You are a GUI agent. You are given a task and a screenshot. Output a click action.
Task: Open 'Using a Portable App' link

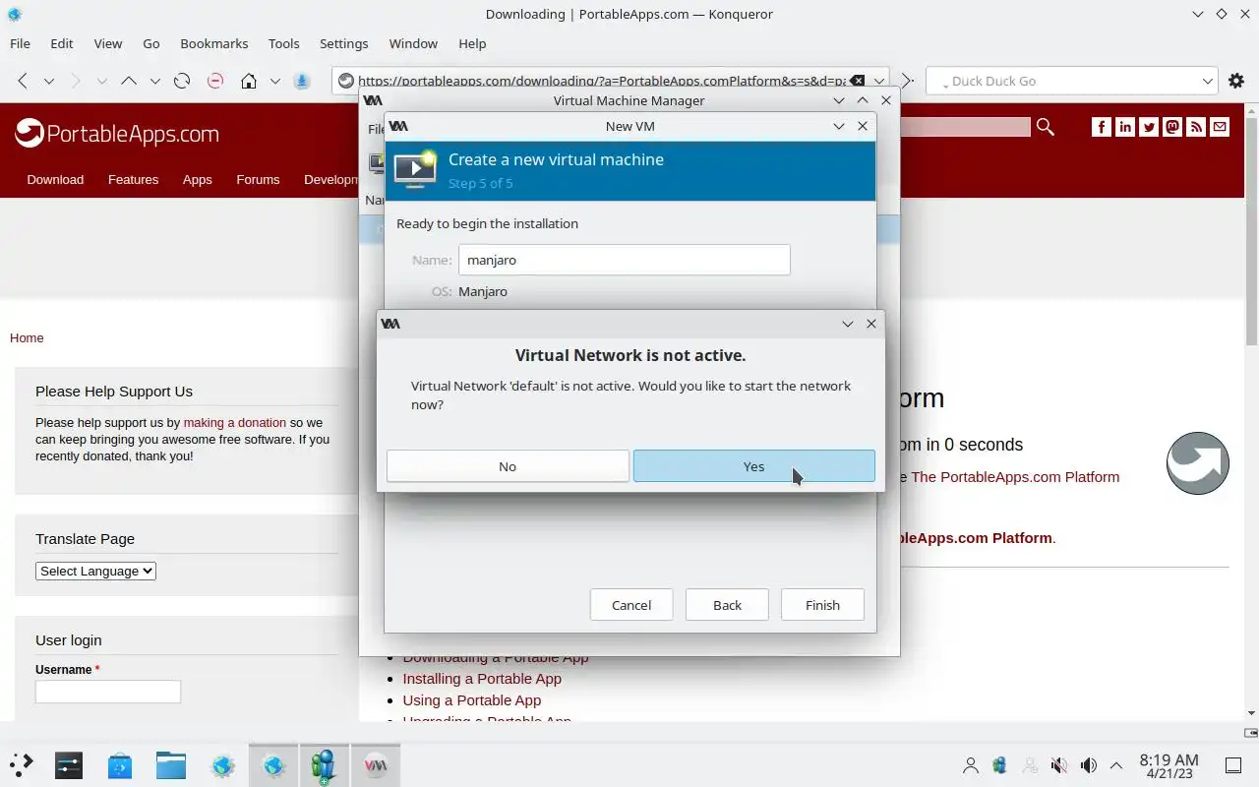pyautogui.click(x=472, y=700)
